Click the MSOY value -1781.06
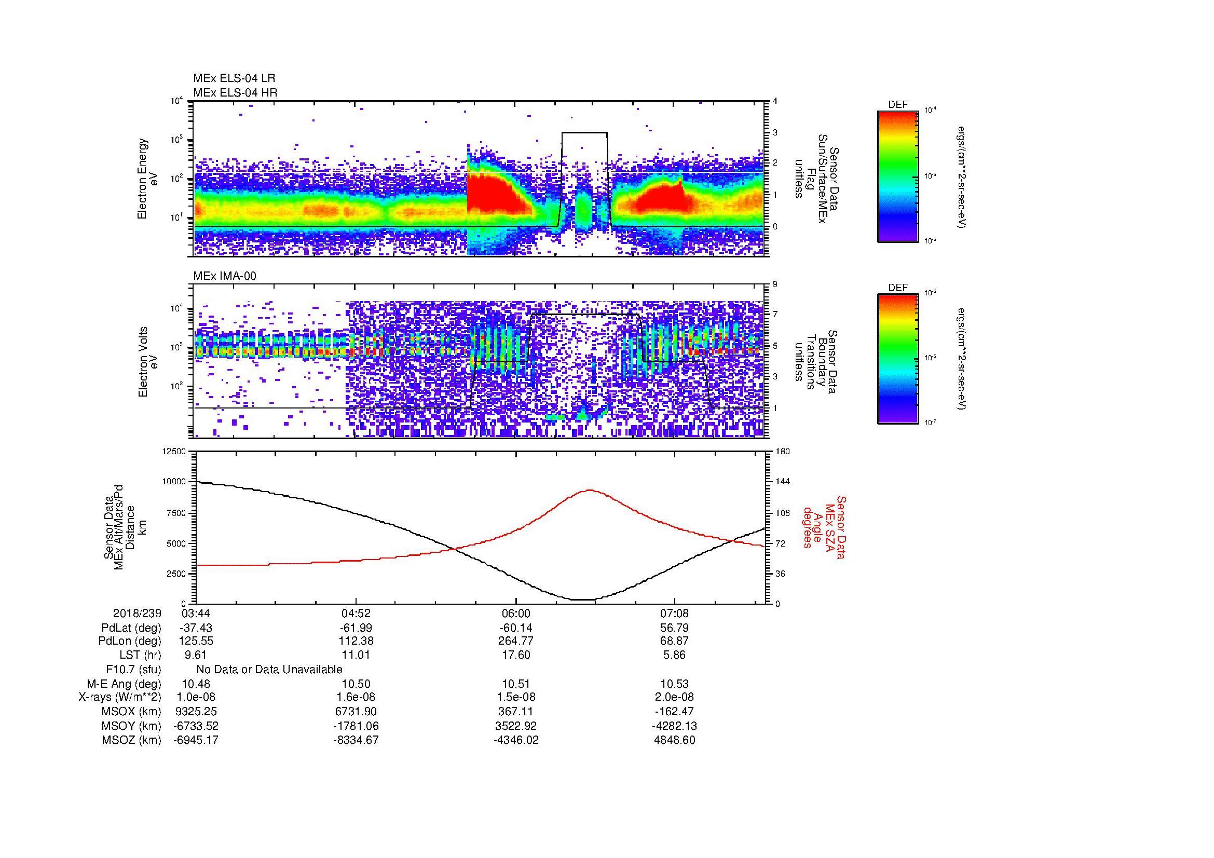This screenshot has width=1214, height=858. click(x=356, y=726)
